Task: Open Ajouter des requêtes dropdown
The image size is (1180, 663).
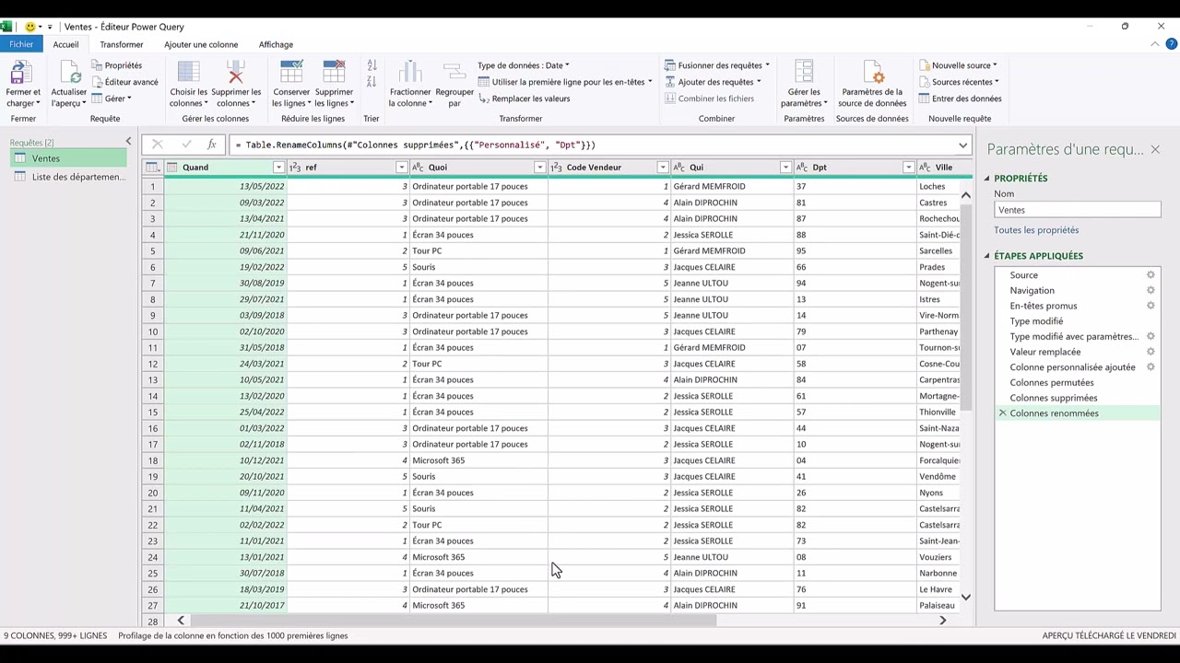Action: click(713, 82)
